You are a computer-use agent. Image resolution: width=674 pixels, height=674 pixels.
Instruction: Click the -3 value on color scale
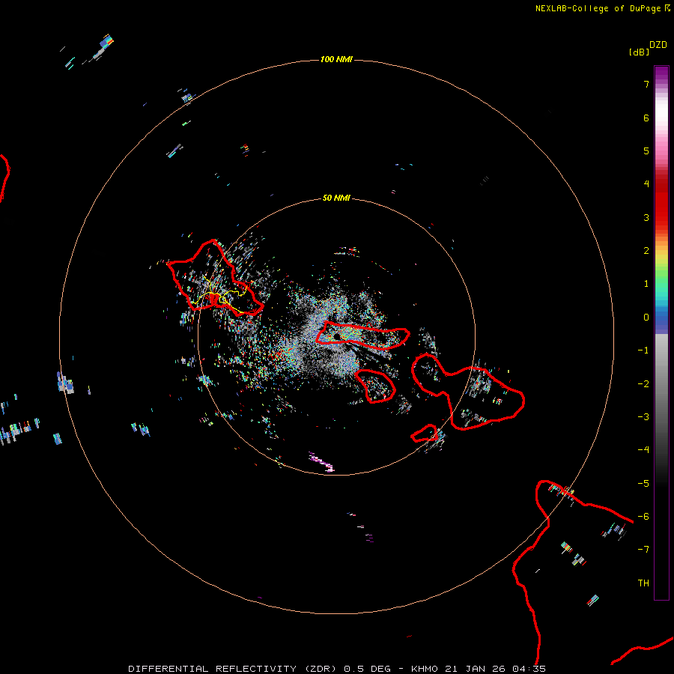tap(643, 417)
